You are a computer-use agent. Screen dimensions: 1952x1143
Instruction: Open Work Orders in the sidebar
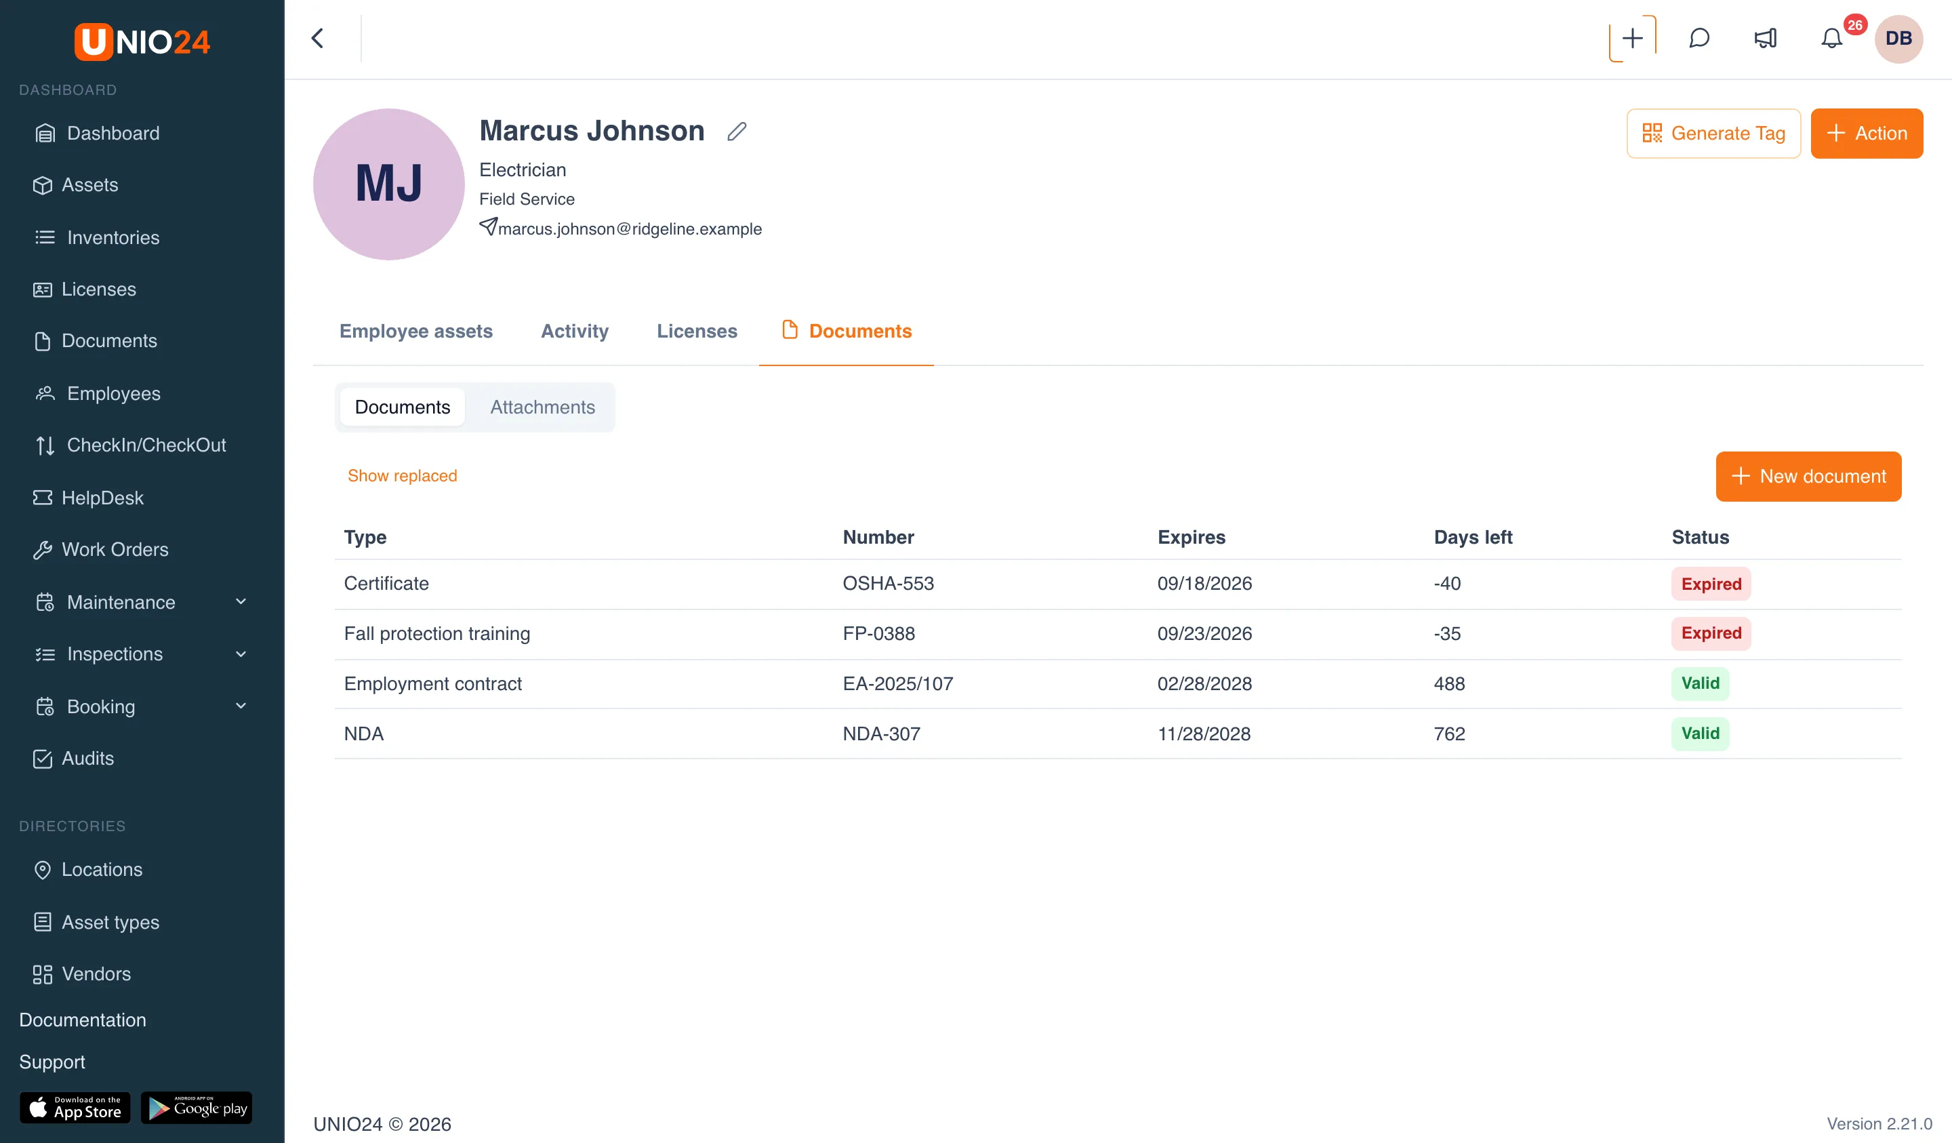101,549
